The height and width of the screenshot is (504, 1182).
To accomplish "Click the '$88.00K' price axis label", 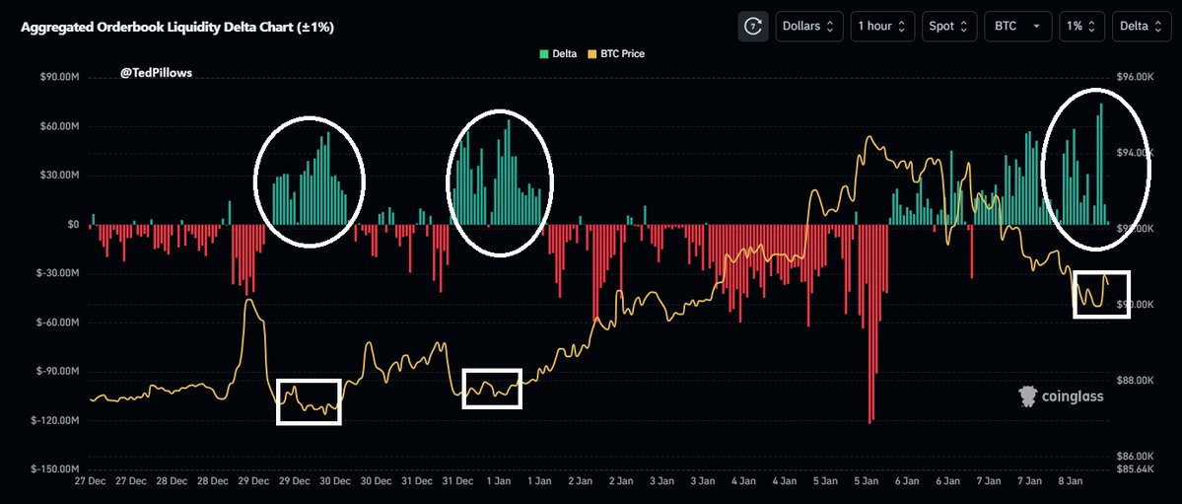I will [1134, 381].
